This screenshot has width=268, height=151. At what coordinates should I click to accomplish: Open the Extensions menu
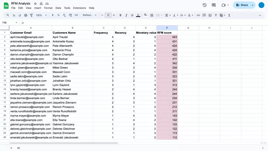tap(79, 8)
